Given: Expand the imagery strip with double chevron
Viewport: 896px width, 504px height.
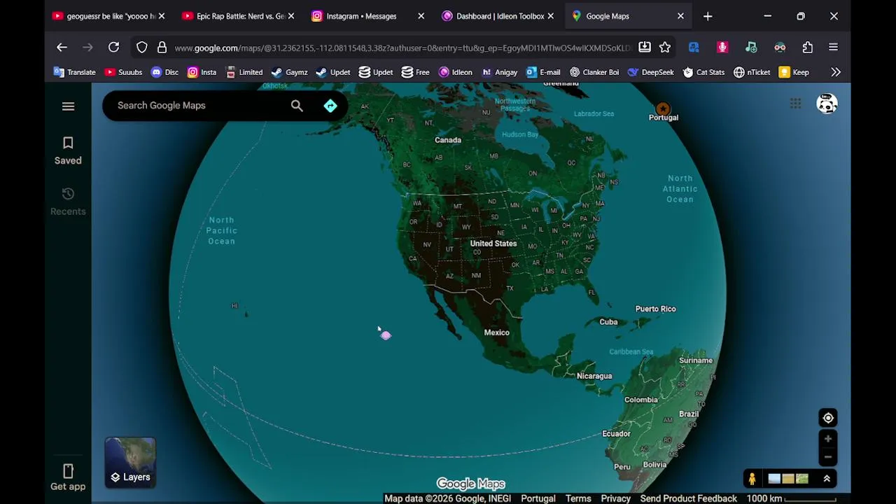Looking at the screenshot, I should [827, 479].
